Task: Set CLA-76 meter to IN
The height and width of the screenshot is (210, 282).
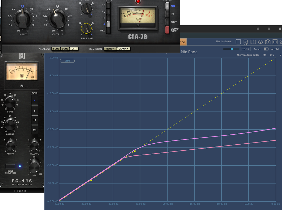Action: click(167, 14)
